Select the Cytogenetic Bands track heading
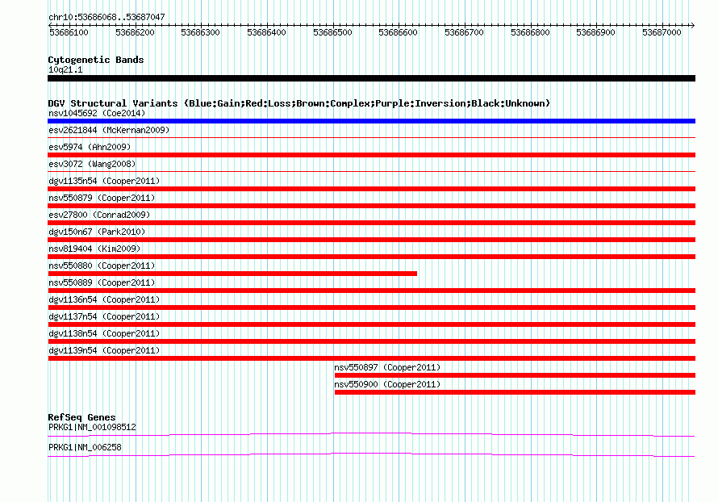718x502 pixels. click(x=96, y=60)
